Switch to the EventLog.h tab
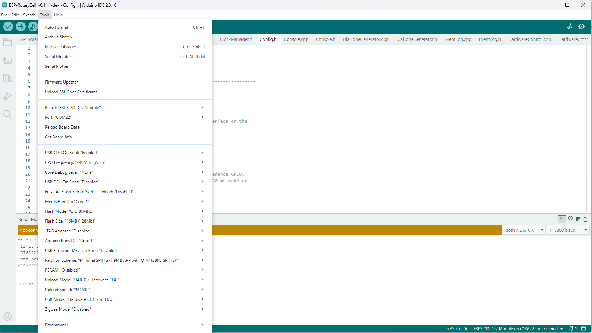Image resolution: width=592 pixels, height=333 pixels. coord(490,39)
